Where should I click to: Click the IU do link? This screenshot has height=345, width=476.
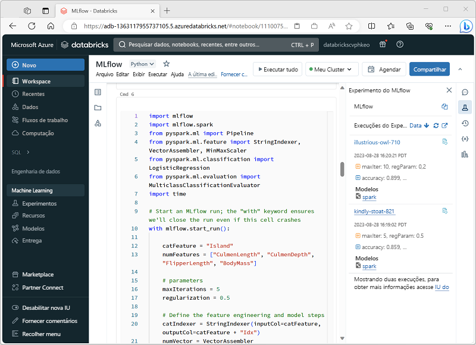(x=441, y=287)
